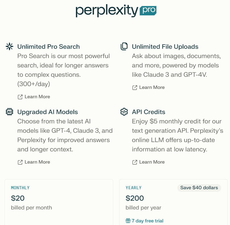The image size is (230, 225).
Task: Click the external link icon under File Uploads
Action: click(x=135, y=87)
